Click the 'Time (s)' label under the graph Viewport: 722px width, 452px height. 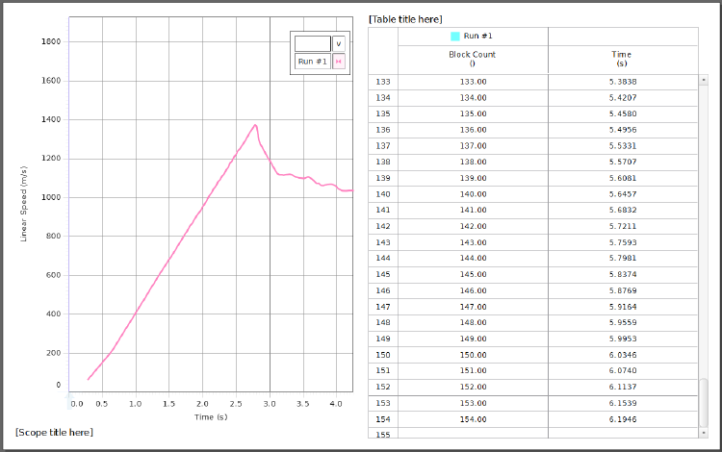pos(211,417)
